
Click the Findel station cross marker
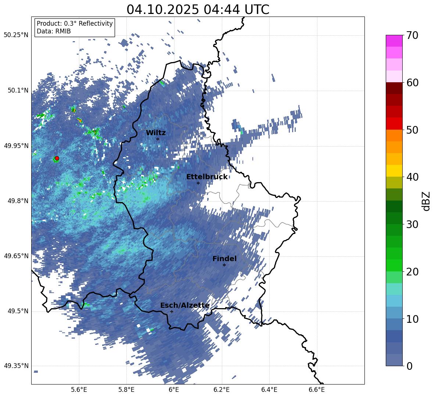(x=224, y=265)
